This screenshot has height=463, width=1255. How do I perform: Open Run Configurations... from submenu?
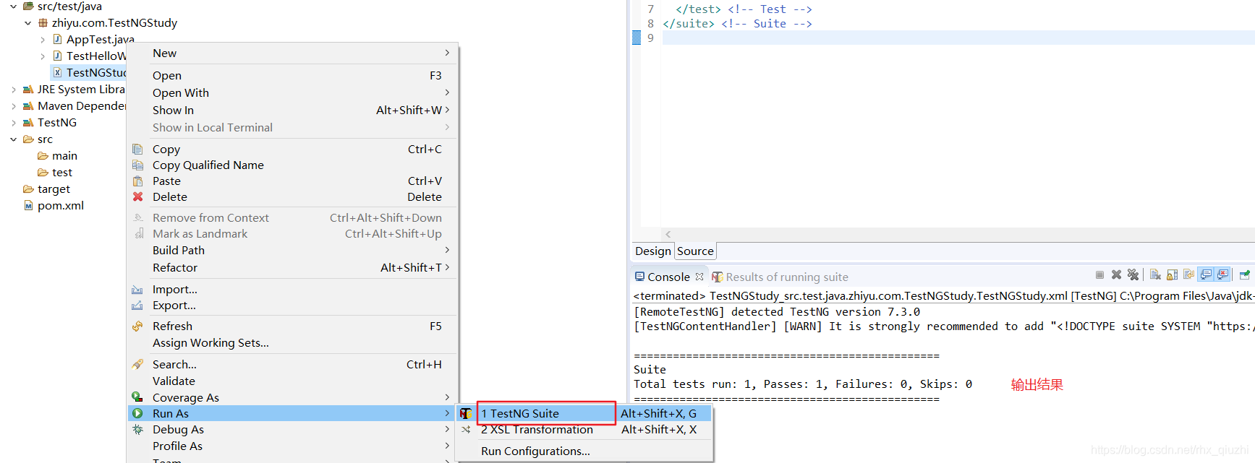(x=535, y=451)
